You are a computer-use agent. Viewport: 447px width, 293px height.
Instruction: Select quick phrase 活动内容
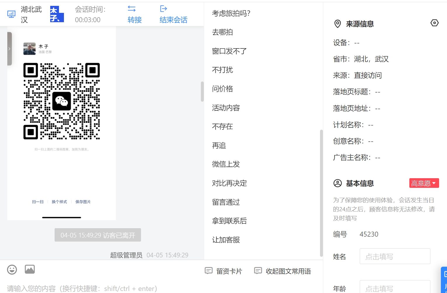pos(226,108)
